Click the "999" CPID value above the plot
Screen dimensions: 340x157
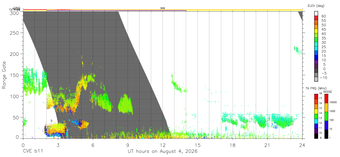163,8
